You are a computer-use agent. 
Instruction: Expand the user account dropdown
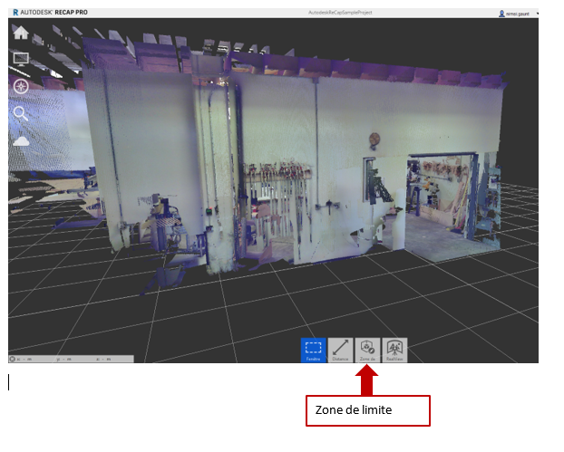point(537,14)
